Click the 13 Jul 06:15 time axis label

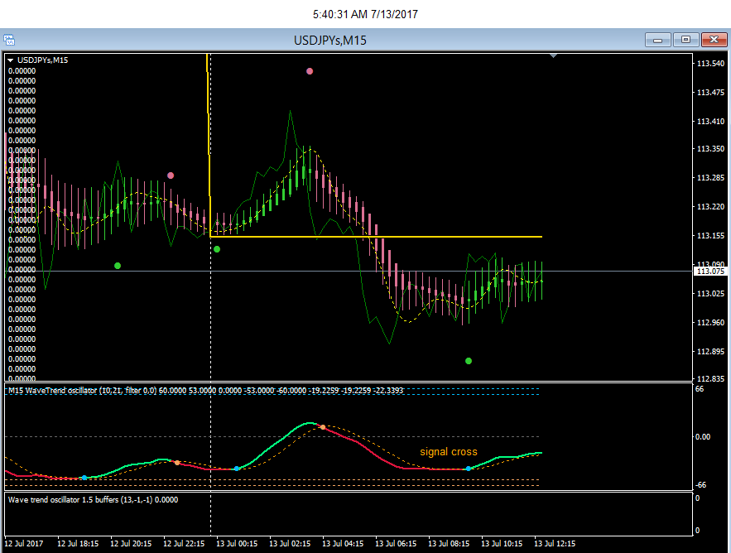click(396, 544)
